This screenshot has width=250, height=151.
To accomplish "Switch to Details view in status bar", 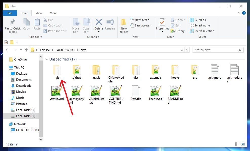I will (x=237, y=144).
